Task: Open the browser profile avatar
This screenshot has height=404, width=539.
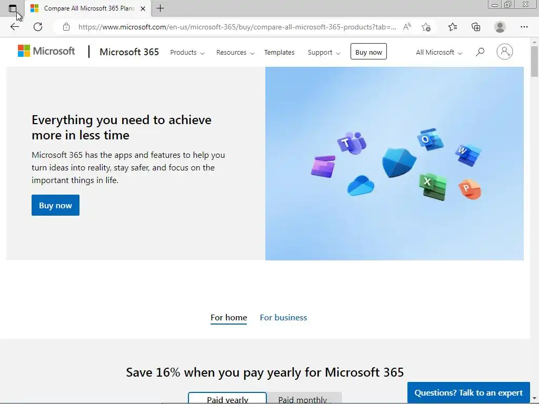Action: click(x=500, y=27)
